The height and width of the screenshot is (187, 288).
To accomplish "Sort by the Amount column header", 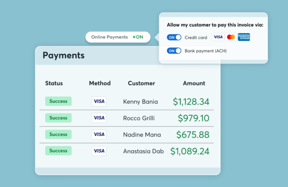I will (x=194, y=83).
